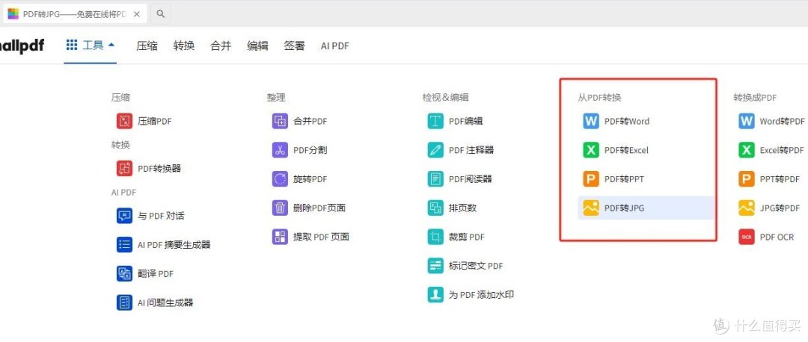Open the 签署 navigation menu item
The image size is (808, 342).
tap(294, 46)
